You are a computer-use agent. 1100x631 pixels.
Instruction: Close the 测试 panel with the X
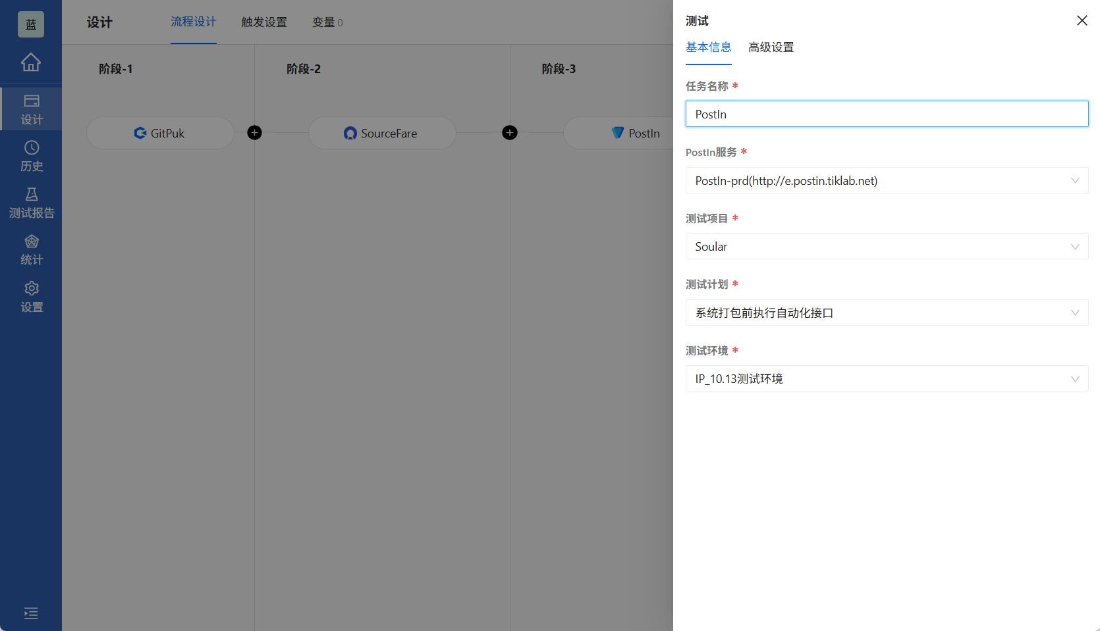pos(1082,20)
